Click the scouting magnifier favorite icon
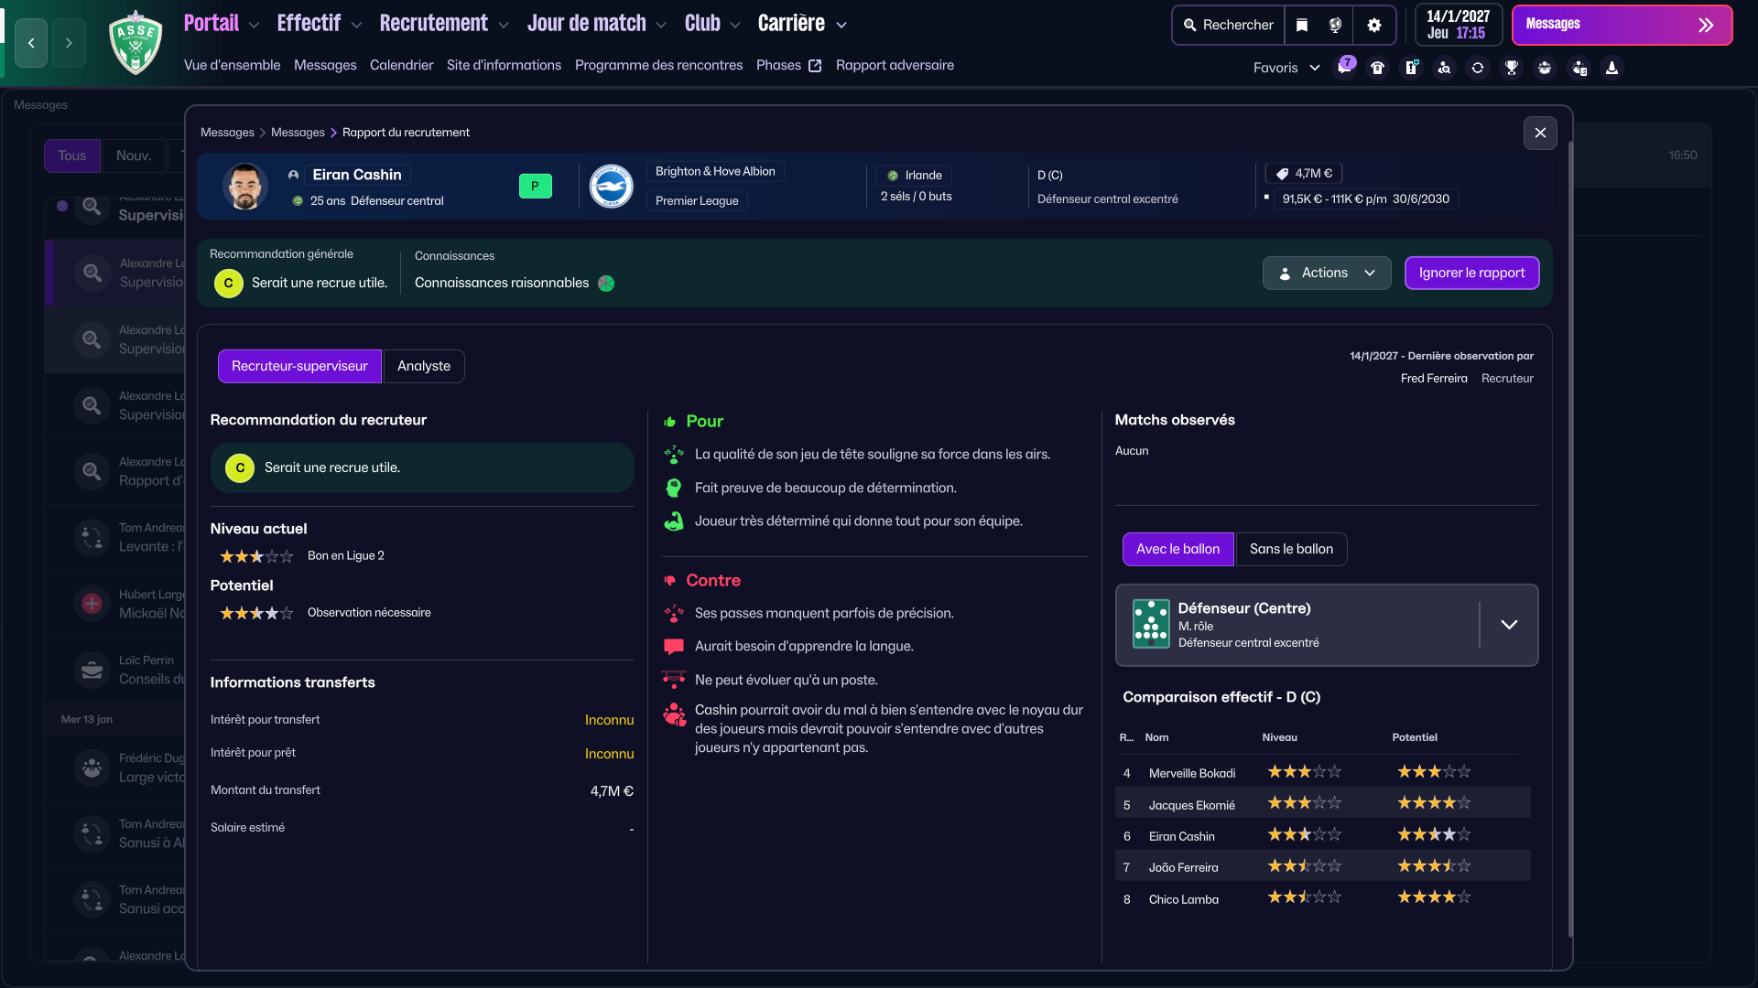Image resolution: width=1758 pixels, height=988 pixels. coord(1444,68)
